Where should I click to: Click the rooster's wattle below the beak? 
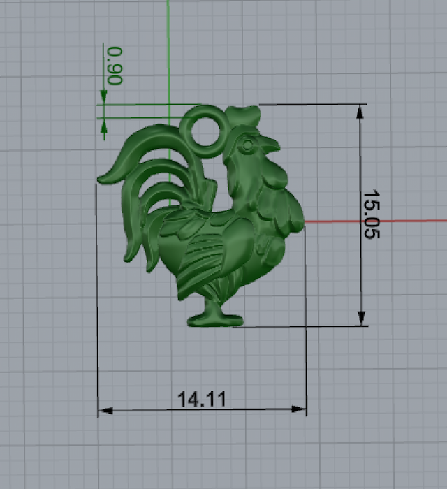pos(274,175)
